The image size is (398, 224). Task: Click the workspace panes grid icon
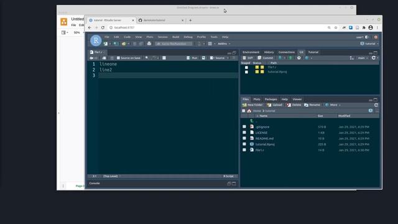click(210, 44)
